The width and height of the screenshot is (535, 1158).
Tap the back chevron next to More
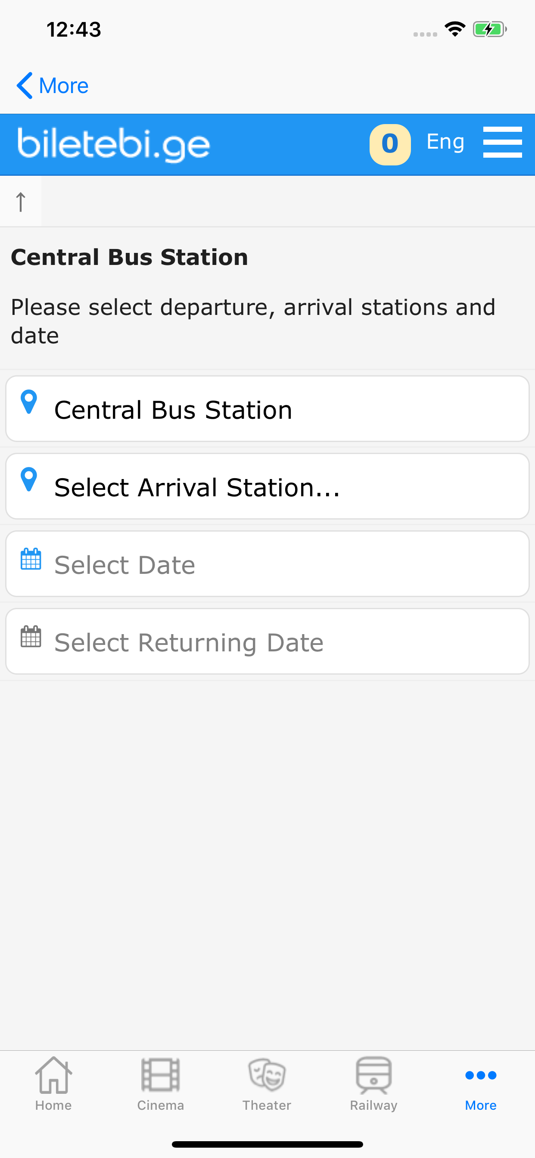(25, 85)
